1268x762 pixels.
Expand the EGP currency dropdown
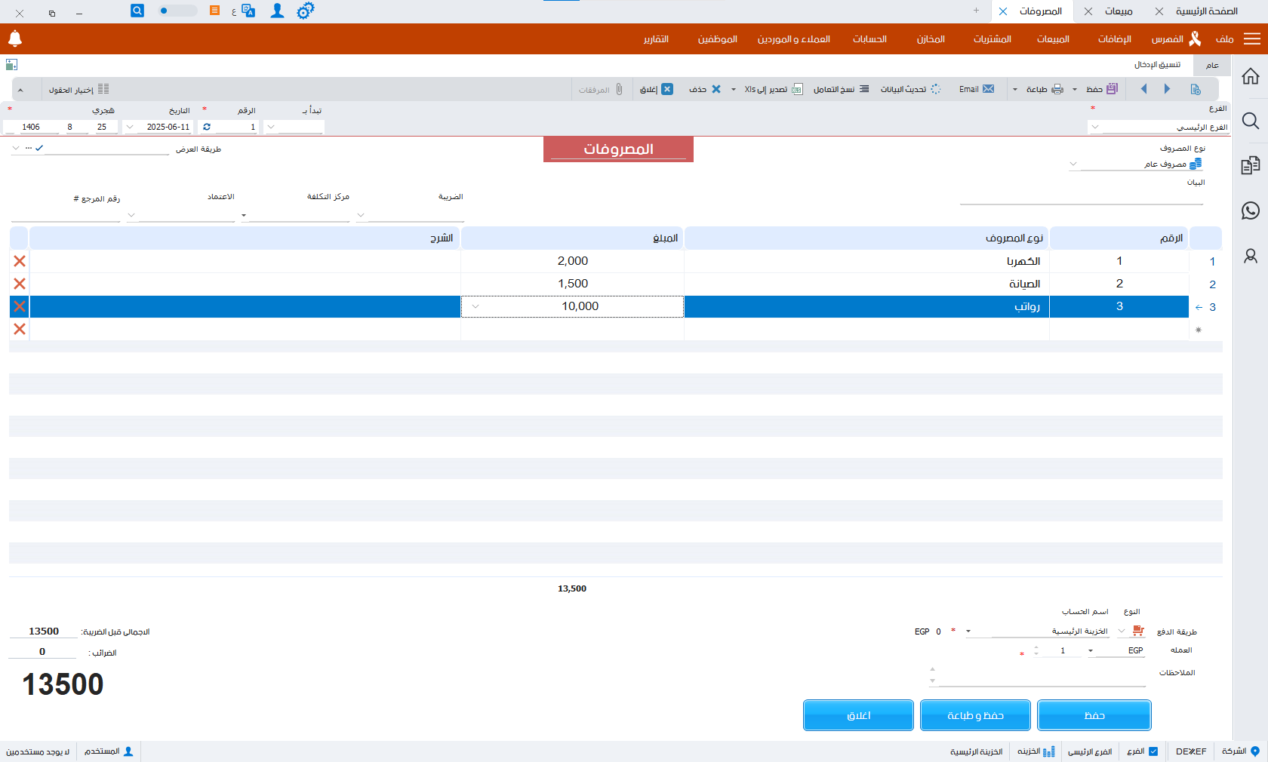pos(1091,650)
